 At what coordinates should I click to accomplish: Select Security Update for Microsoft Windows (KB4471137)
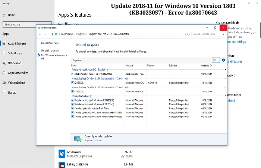[x=142, y=112]
